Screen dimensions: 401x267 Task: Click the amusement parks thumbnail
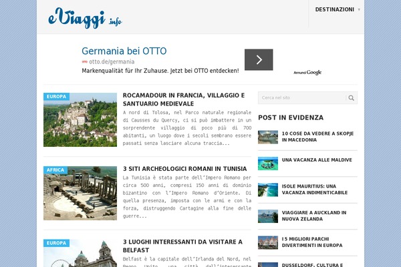pyautogui.click(x=268, y=242)
